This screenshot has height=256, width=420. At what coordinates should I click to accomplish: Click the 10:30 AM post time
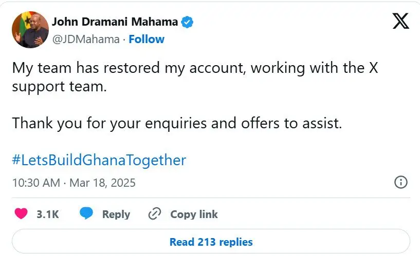click(x=35, y=182)
